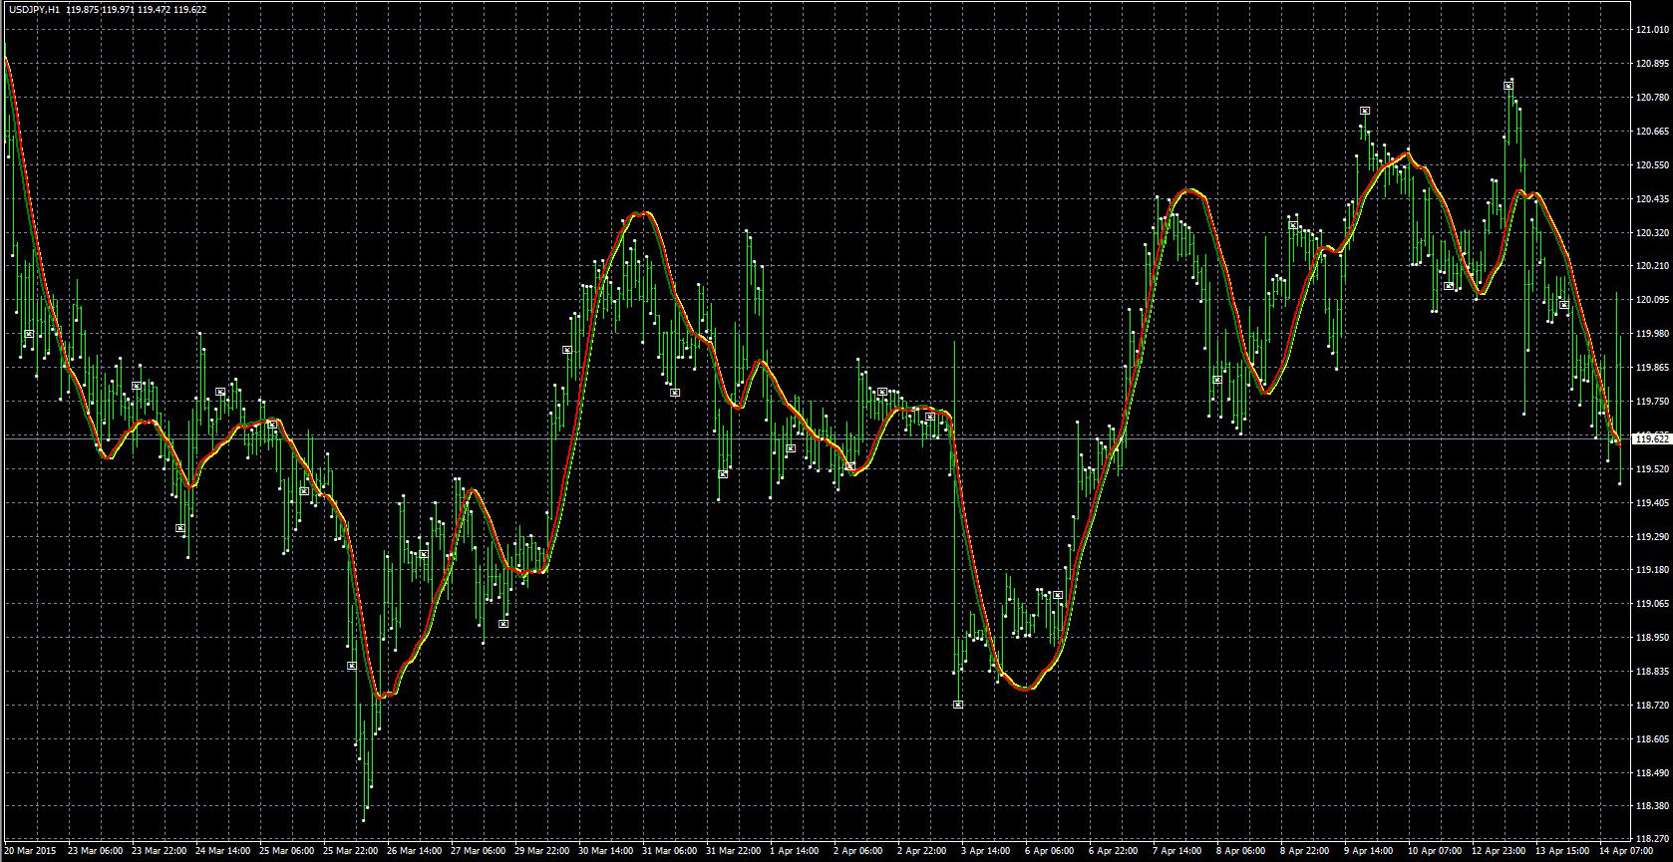Click the highlighted current price label 119.622
1673x862 pixels.
[x=1653, y=438]
